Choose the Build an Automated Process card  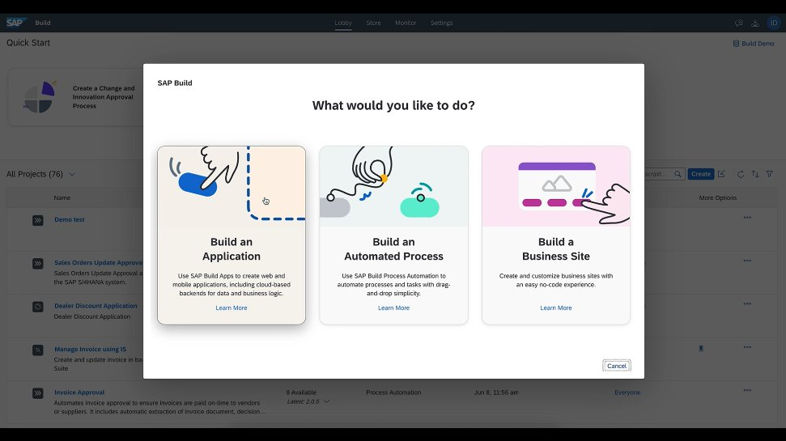point(393,235)
